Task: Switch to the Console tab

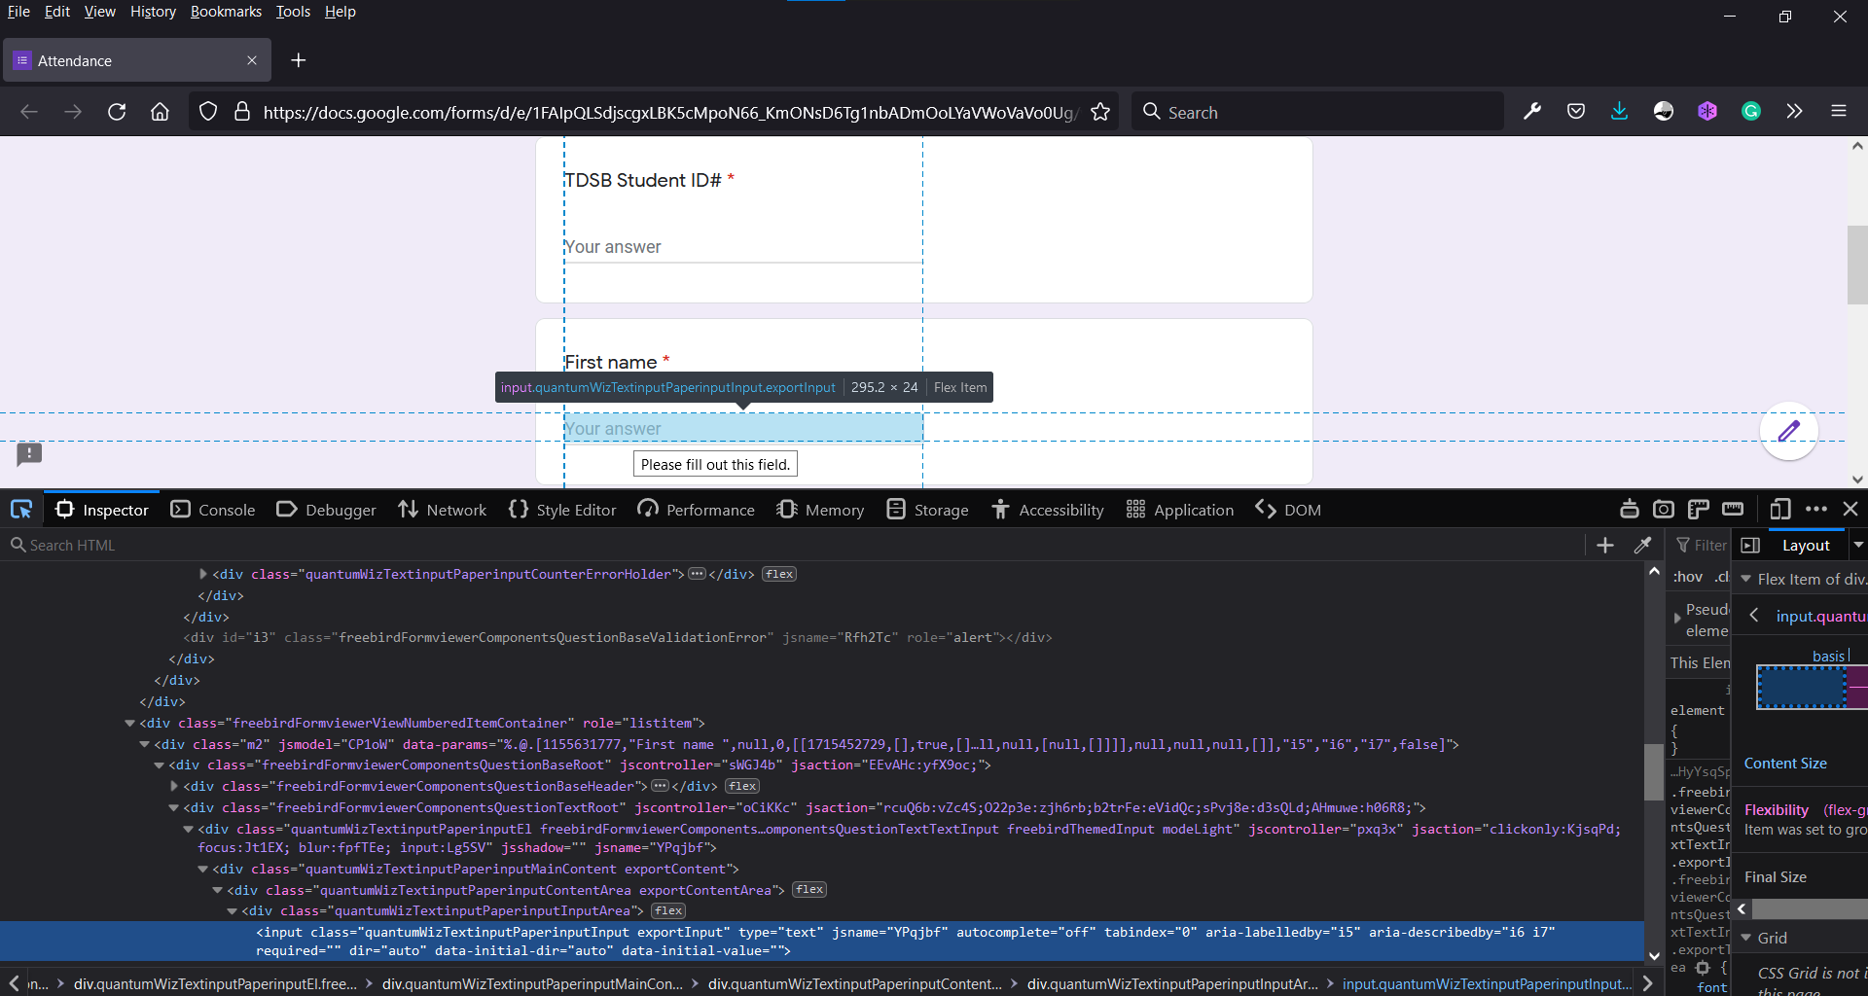Action: click(x=212, y=509)
